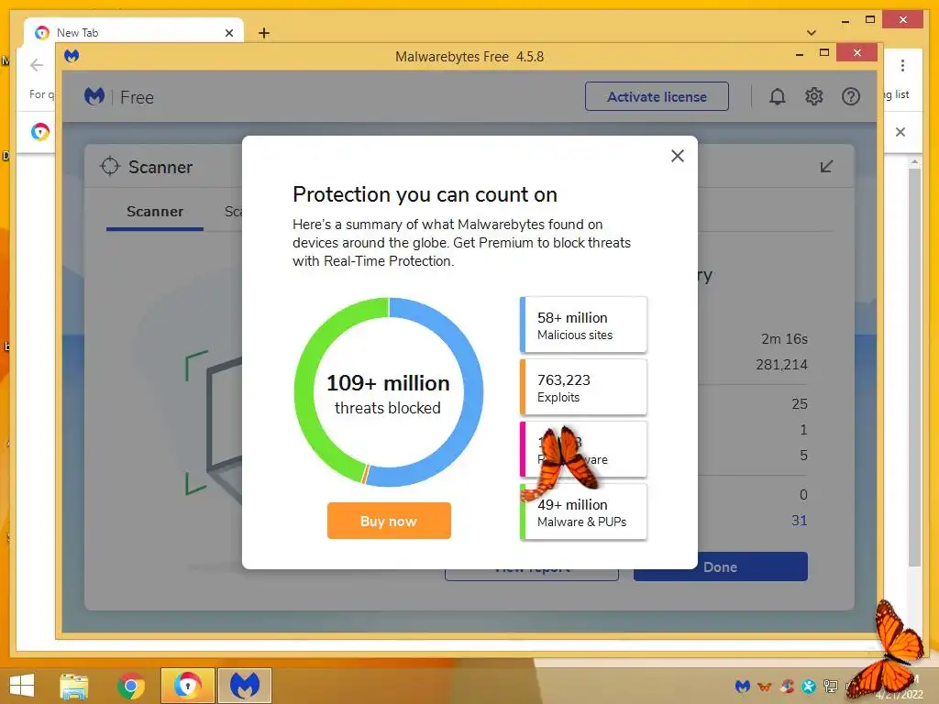939x704 pixels.
Task: Close the New Tab browser tab
Action: tap(228, 33)
